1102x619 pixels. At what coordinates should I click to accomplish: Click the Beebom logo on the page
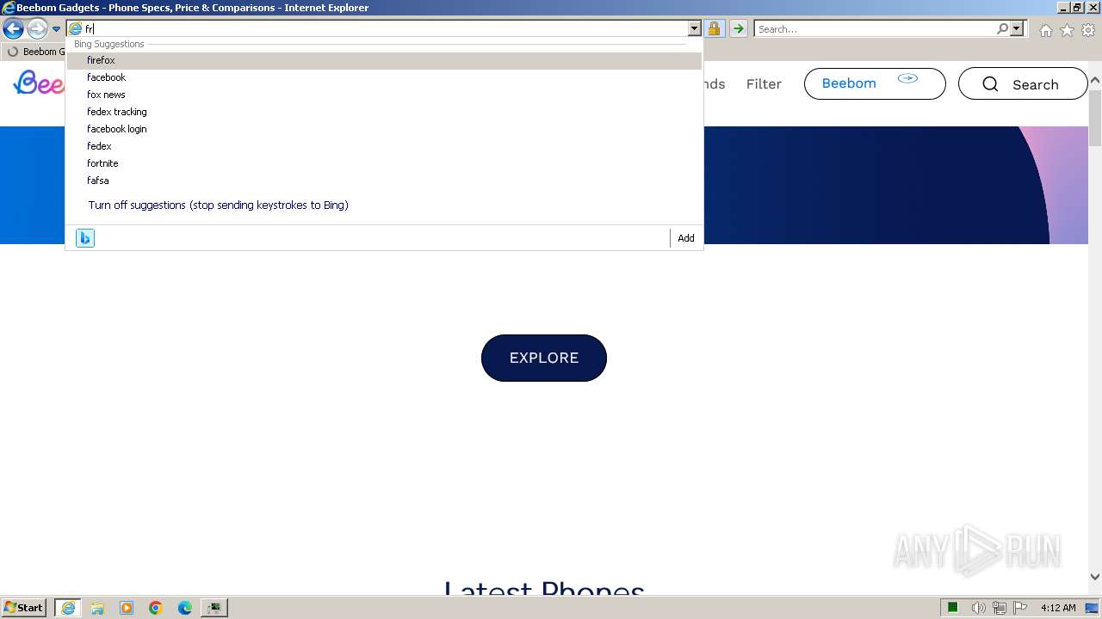coord(40,83)
